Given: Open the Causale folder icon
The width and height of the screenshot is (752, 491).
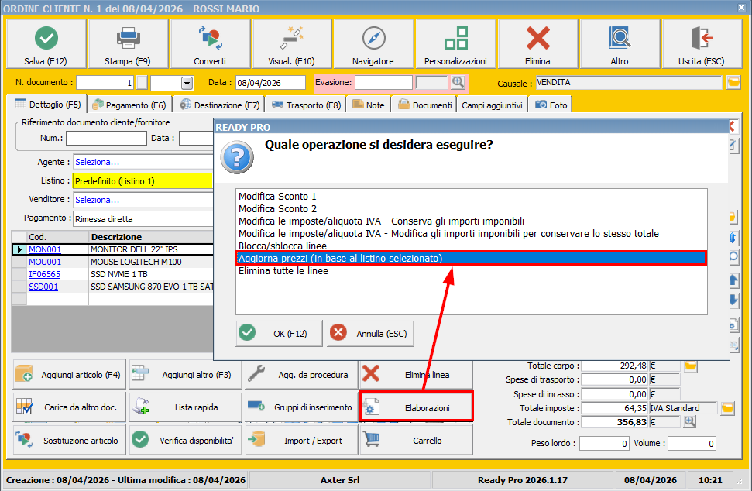Looking at the screenshot, I should [x=733, y=82].
